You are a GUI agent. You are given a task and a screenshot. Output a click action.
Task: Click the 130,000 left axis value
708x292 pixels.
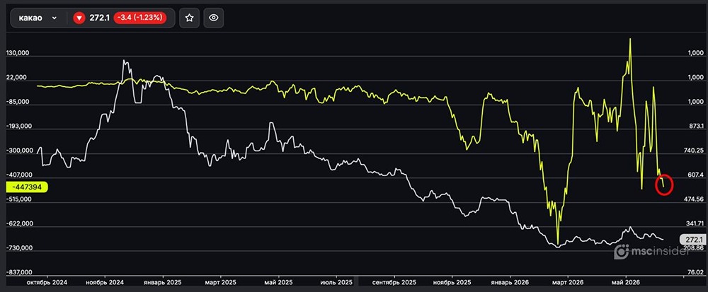[x=18, y=53]
